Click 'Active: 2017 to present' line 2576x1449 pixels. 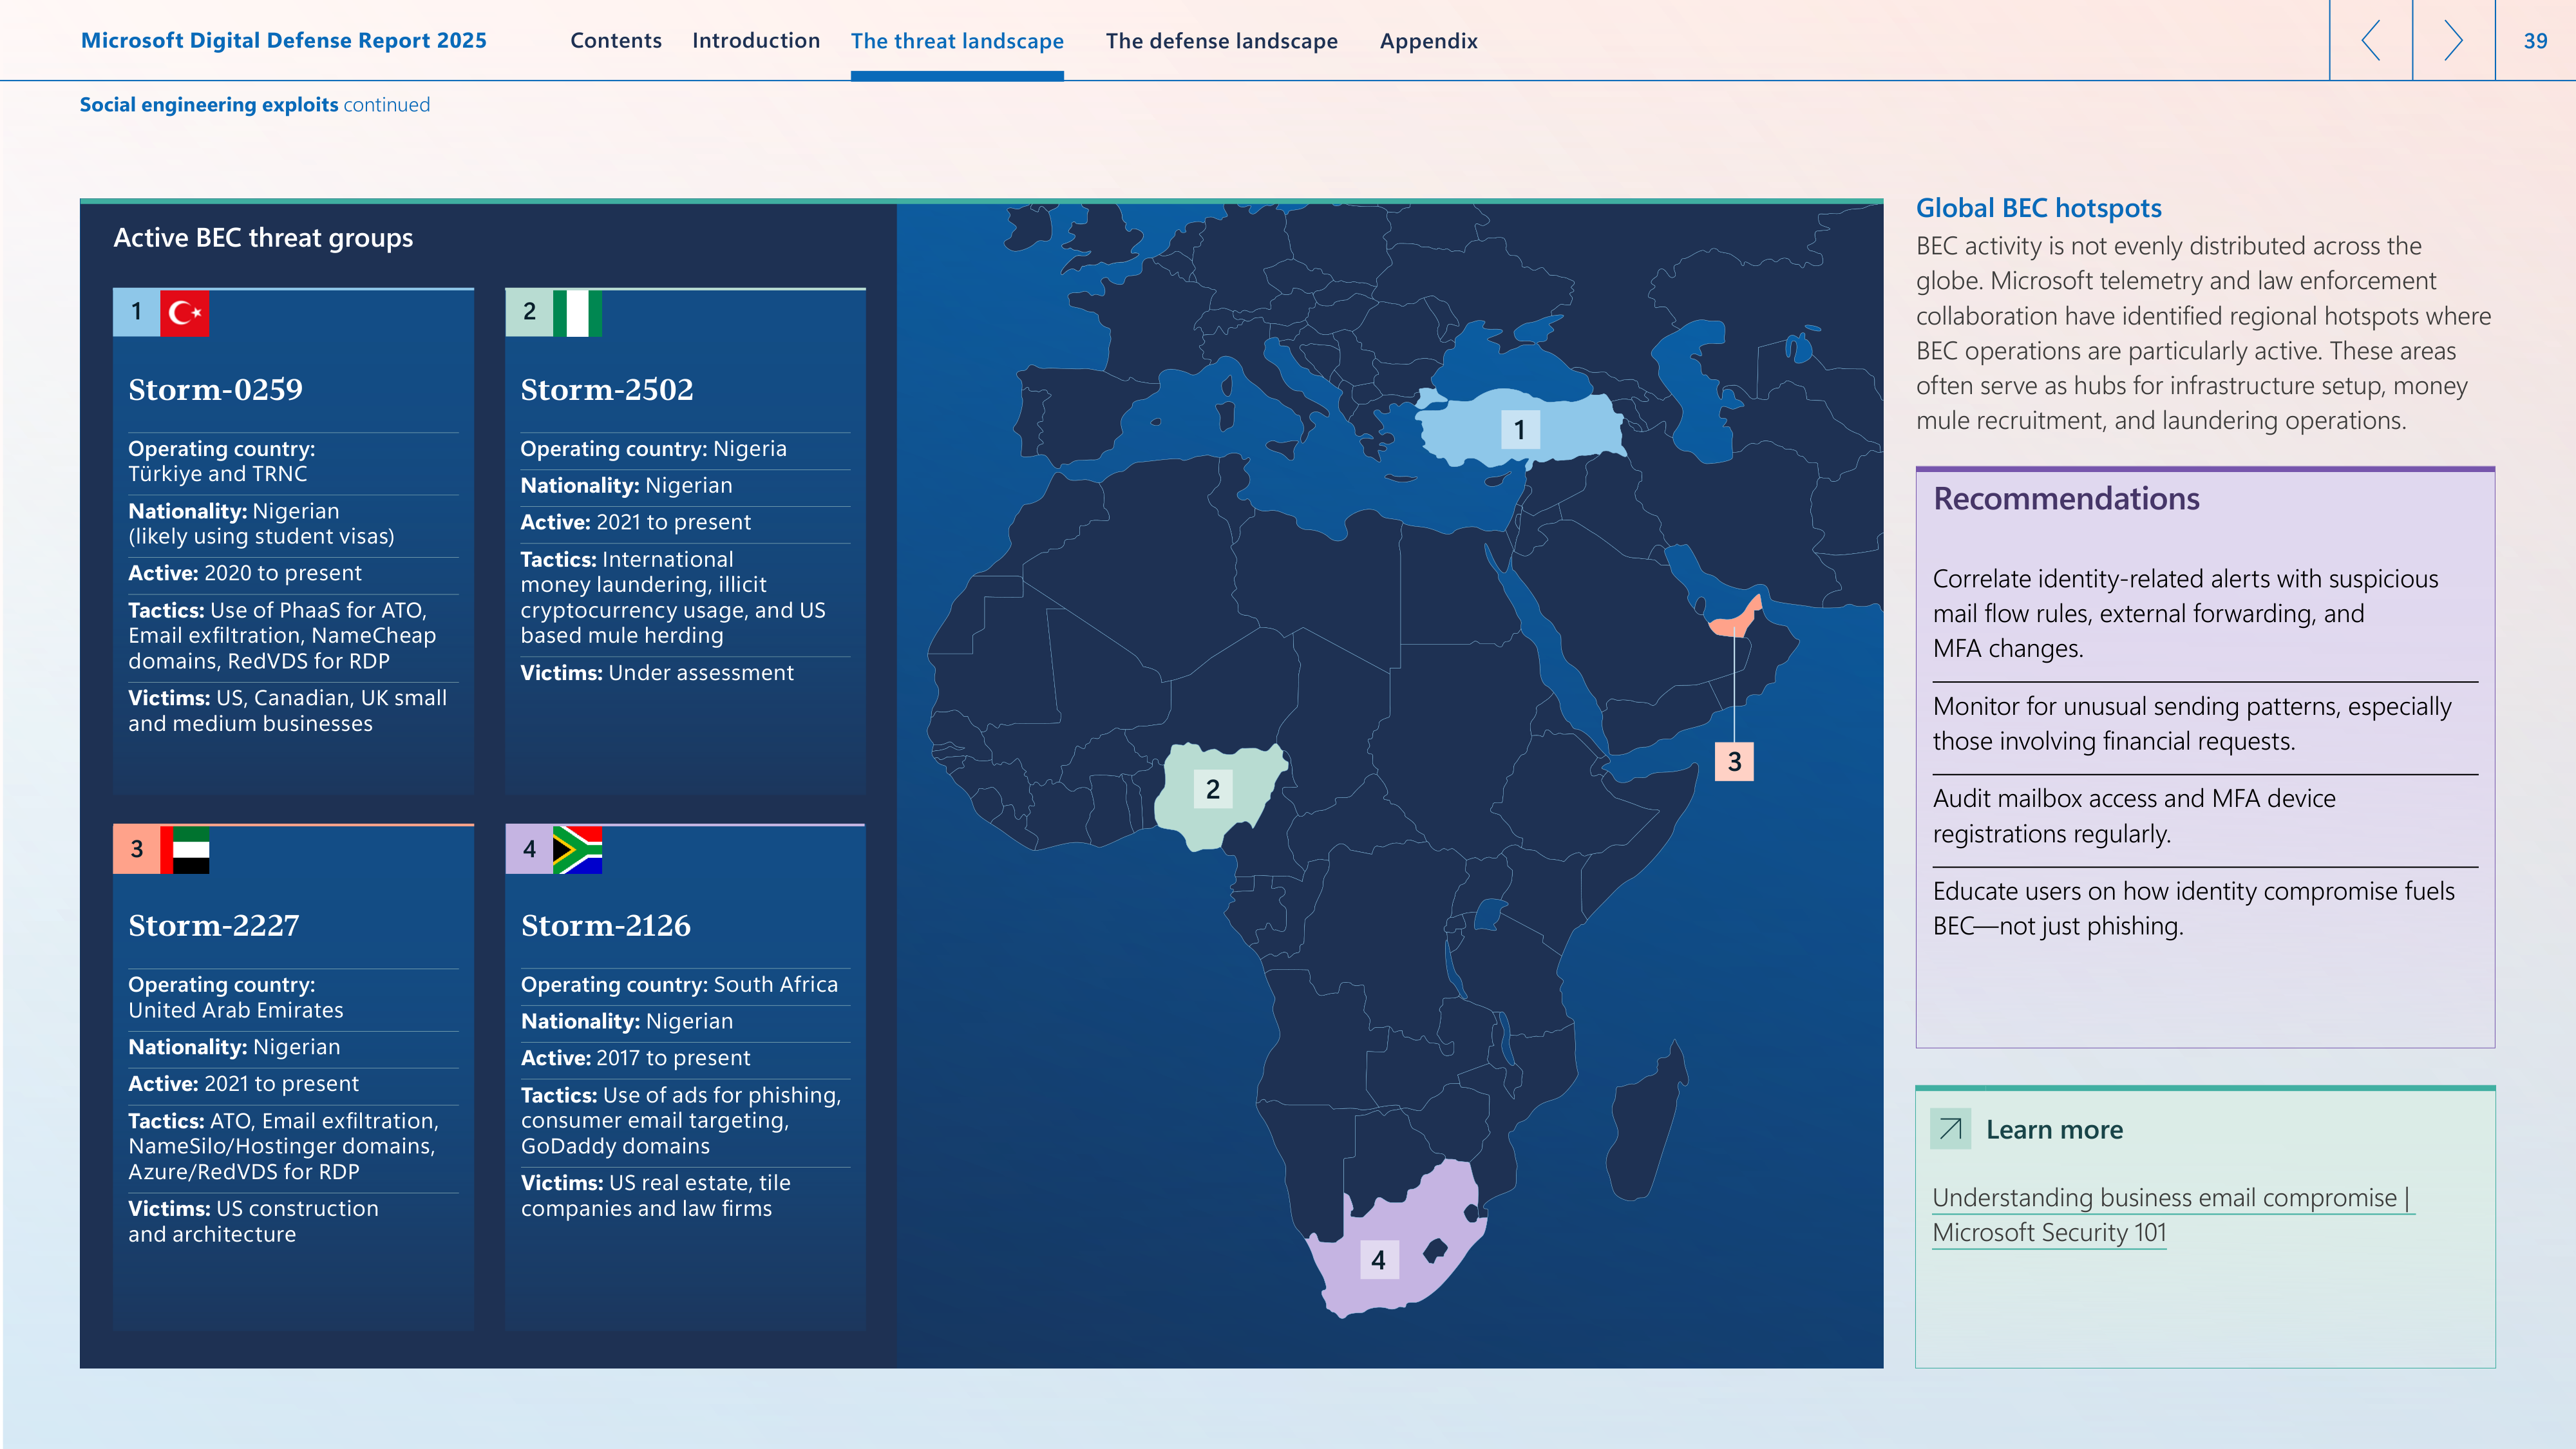[636, 1058]
